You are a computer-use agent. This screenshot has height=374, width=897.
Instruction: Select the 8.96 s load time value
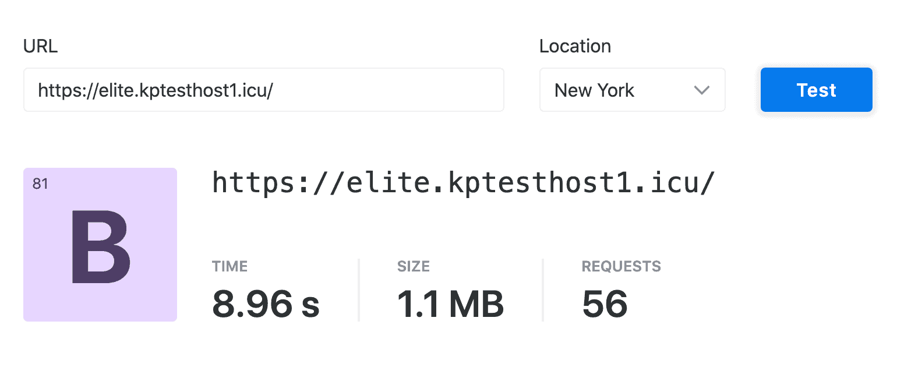pos(266,304)
